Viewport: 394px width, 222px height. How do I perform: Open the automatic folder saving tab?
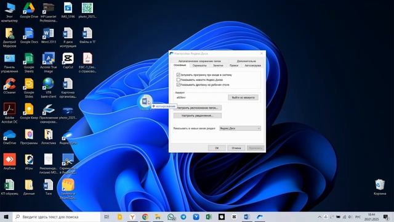(199, 61)
